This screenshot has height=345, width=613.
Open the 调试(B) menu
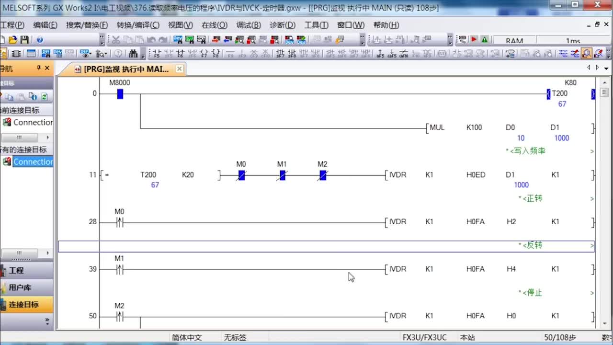click(x=249, y=25)
